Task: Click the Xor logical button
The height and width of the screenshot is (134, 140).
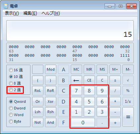Action: coord(51,101)
